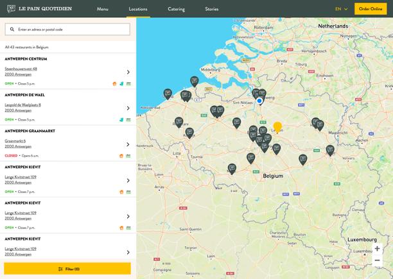Screen dimensions: 393x279
Task: Click the green terrace icon in Antwerpen Graanmarkt row
Action: (128, 156)
